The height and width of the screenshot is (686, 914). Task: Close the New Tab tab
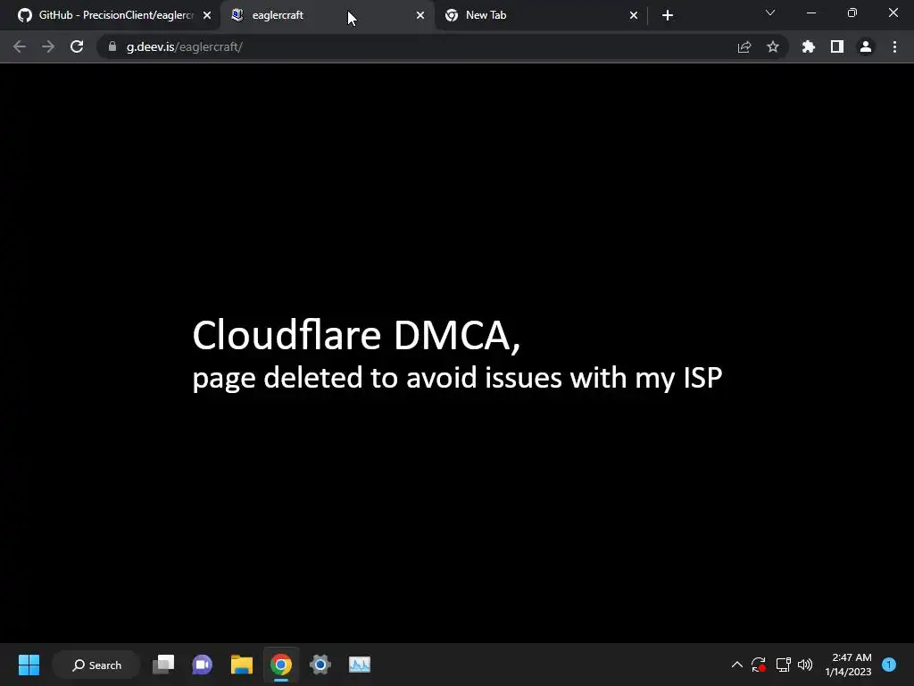pos(634,15)
